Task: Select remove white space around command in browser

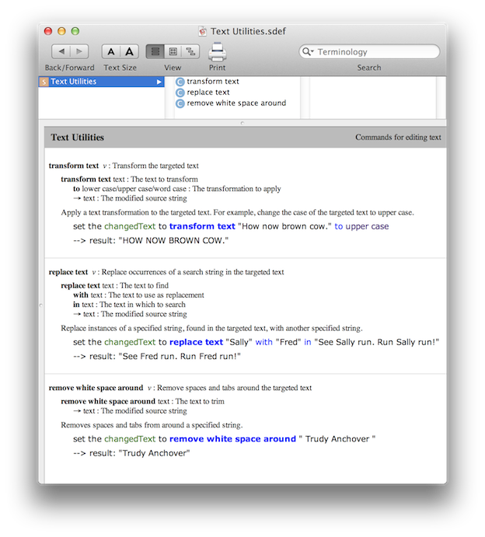Action: [x=236, y=103]
